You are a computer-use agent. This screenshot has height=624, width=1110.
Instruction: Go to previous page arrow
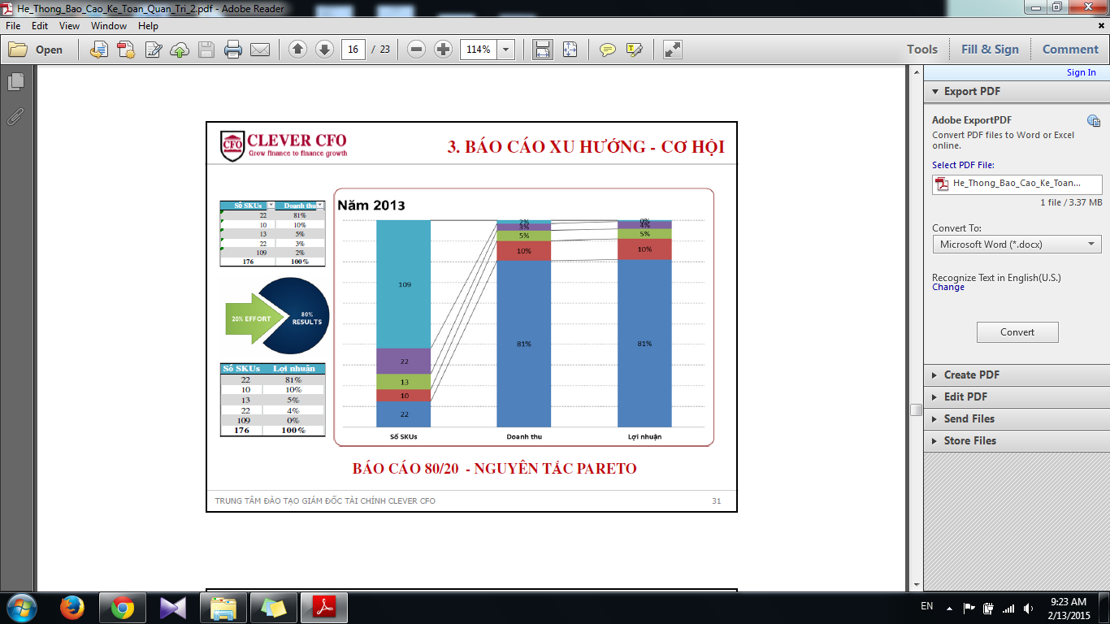[297, 50]
